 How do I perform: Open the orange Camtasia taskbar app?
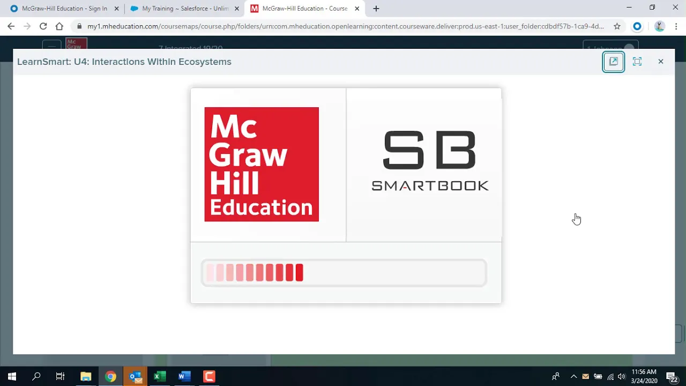pyautogui.click(x=209, y=376)
